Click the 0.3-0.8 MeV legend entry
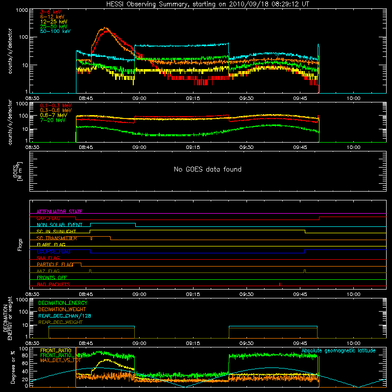The width and height of the screenshot is (392, 392). click(56, 110)
